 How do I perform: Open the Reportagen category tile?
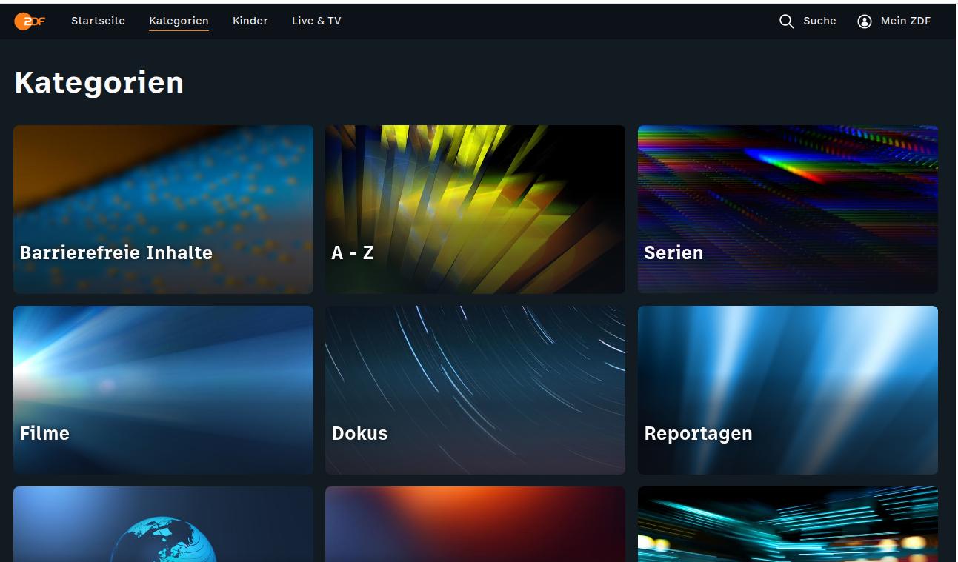pos(788,390)
